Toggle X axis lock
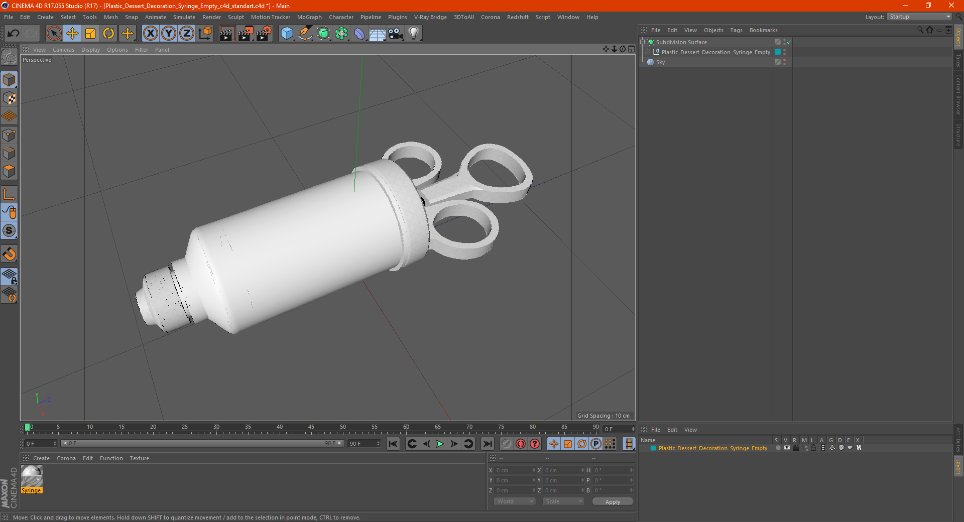Screen dimensions: 964x522 tap(150, 34)
